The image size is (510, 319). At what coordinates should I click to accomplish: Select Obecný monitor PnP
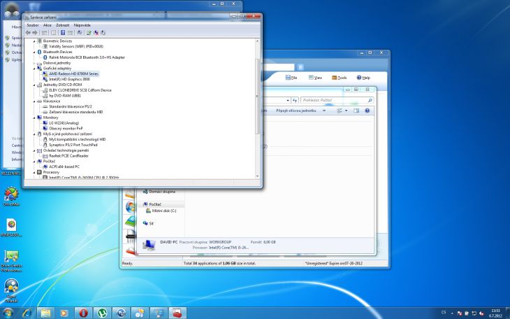pyautogui.click(x=66, y=129)
